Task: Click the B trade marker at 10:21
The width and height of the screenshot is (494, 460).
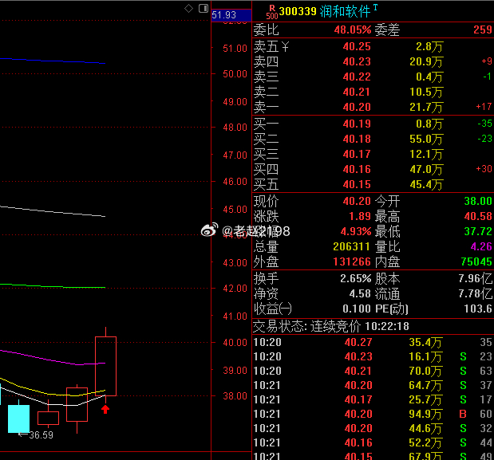Action: [463, 414]
